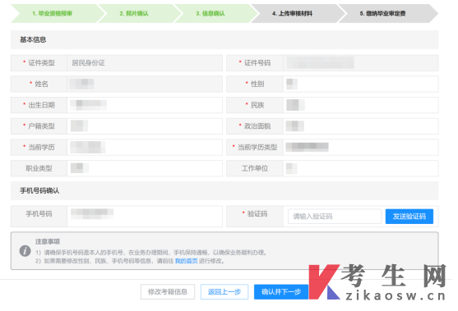Click the 请输入验证码 input field
Screen dimensions: 458x311
pos(335,217)
